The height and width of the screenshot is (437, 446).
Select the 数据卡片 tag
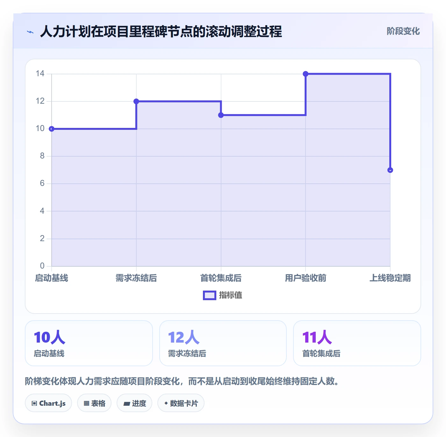(181, 403)
